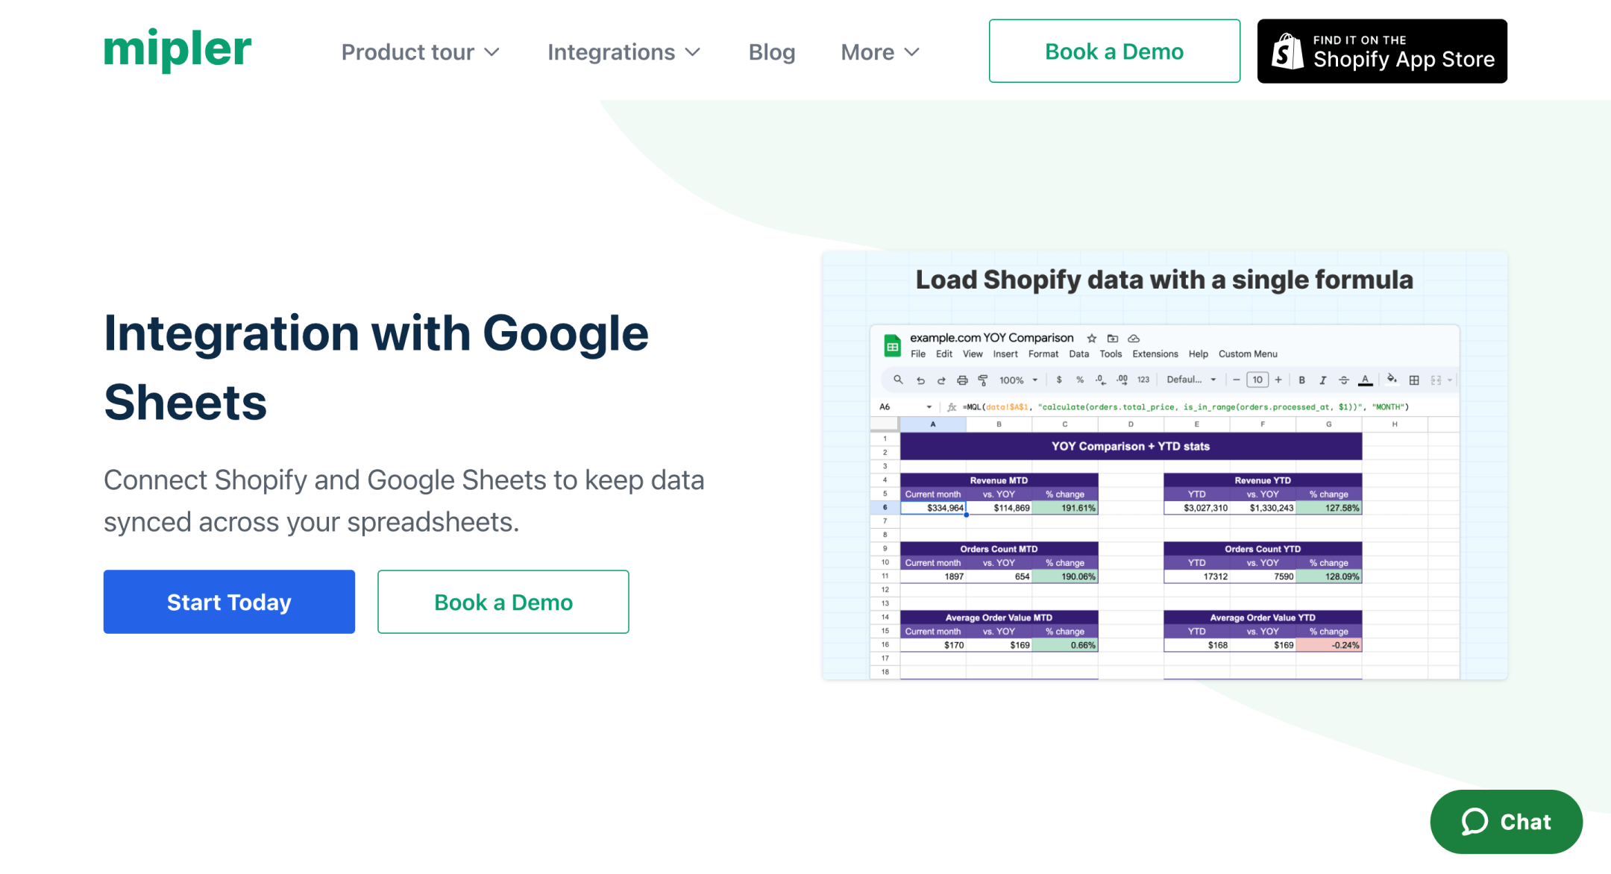Expand the Product tour dropdown
Viewport: 1611px width, 874px height.
coord(420,52)
